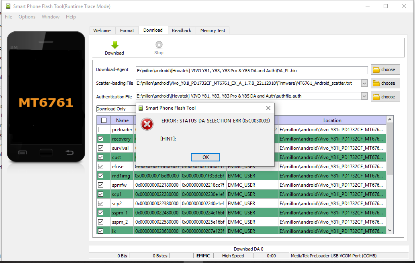Viewport: 415px width, 263px height.
Task: Uncheck the sspm_1 partition checkbox
Action: click(x=100, y=213)
